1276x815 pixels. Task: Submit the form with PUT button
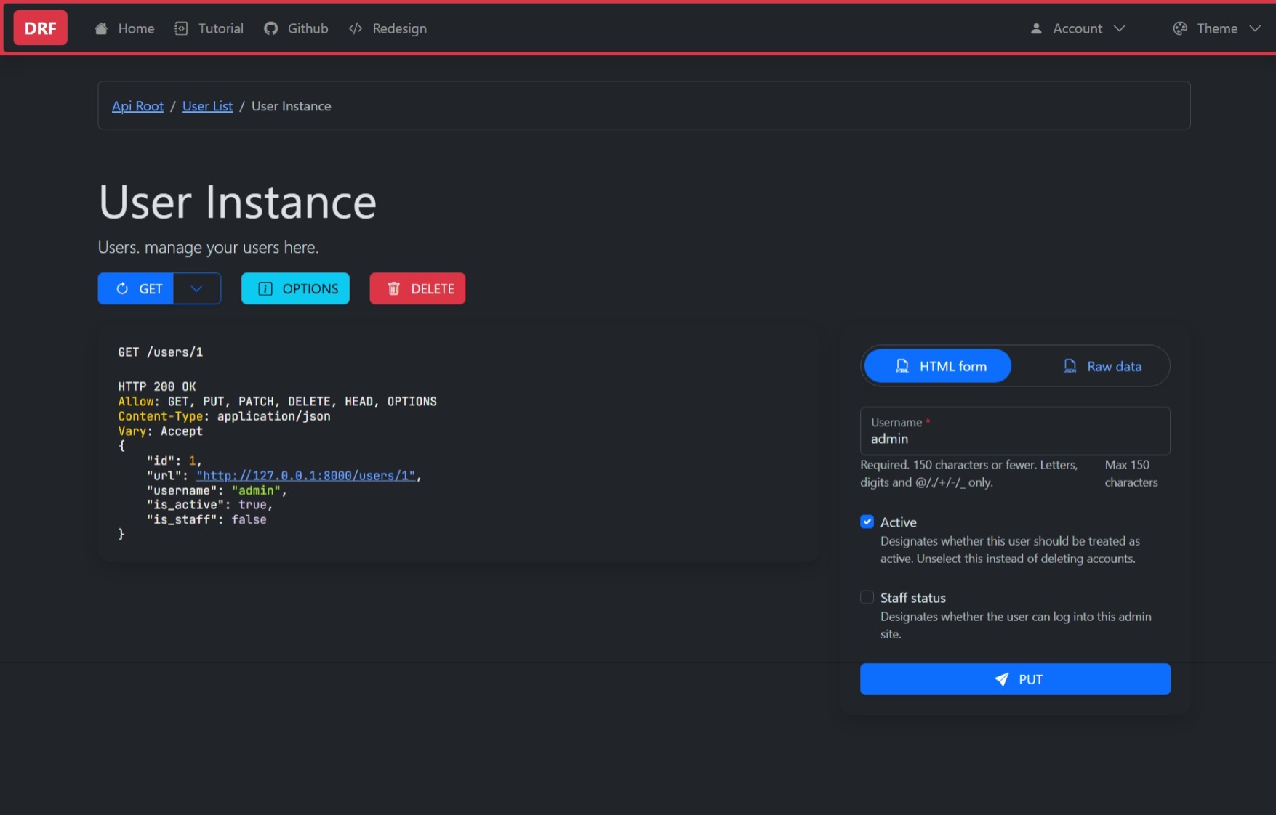tap(1015, 679)
